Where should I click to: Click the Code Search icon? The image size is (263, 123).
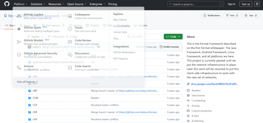point(70,68)
